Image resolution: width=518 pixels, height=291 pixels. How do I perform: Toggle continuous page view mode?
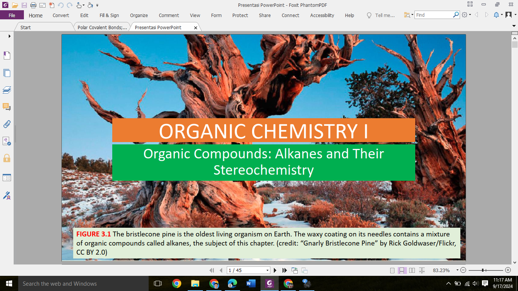(402, 271)
